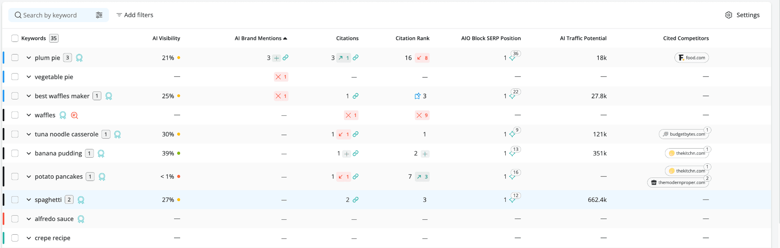
Task: Expand the potato pancakes row
Action: point(29,176)
